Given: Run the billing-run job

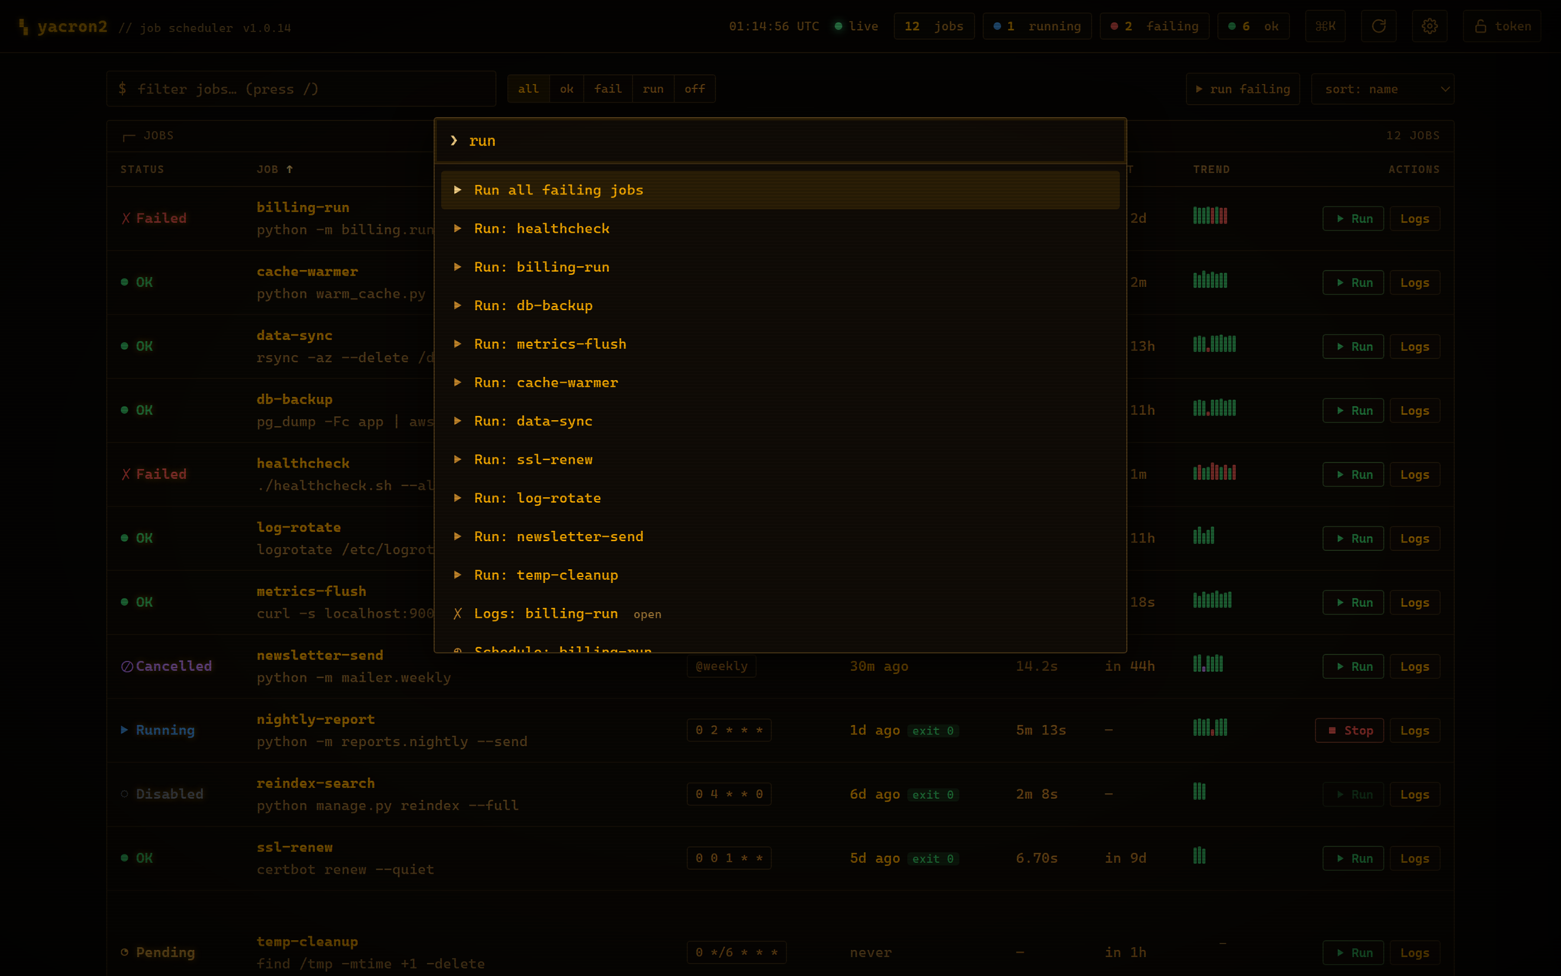Looking at the screenshot, I should tap(1353, 219).
